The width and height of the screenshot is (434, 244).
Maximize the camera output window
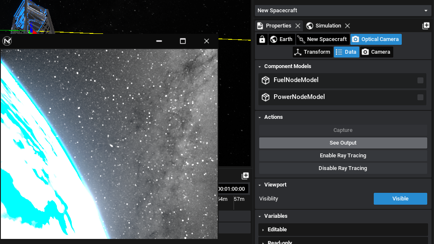click(x=183, y=41)
